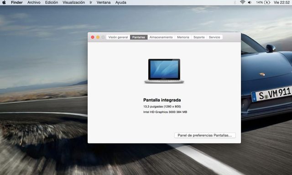The height and width of the screenshot is (175, 292).
Task: Open the Archivo menu
Action: (x=34, y=2)
